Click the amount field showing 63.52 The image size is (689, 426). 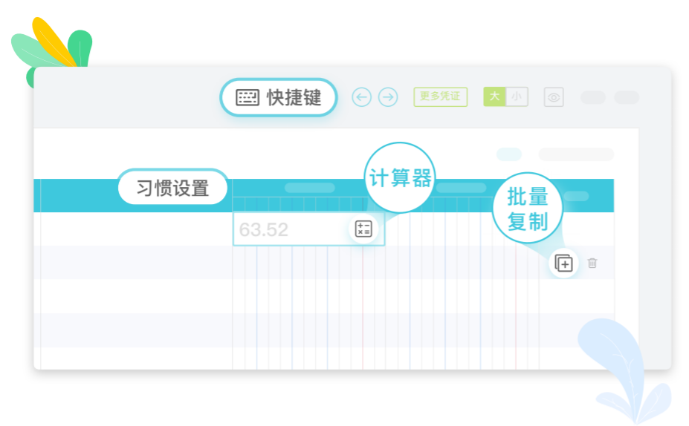click(x=308, y=229)
